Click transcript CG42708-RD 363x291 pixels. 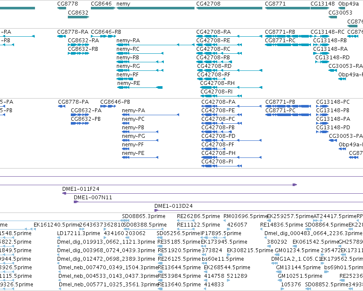tap(229, 70)
